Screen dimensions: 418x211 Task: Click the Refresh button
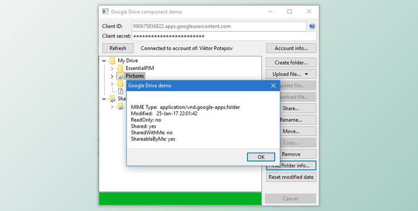pos(118,48)
